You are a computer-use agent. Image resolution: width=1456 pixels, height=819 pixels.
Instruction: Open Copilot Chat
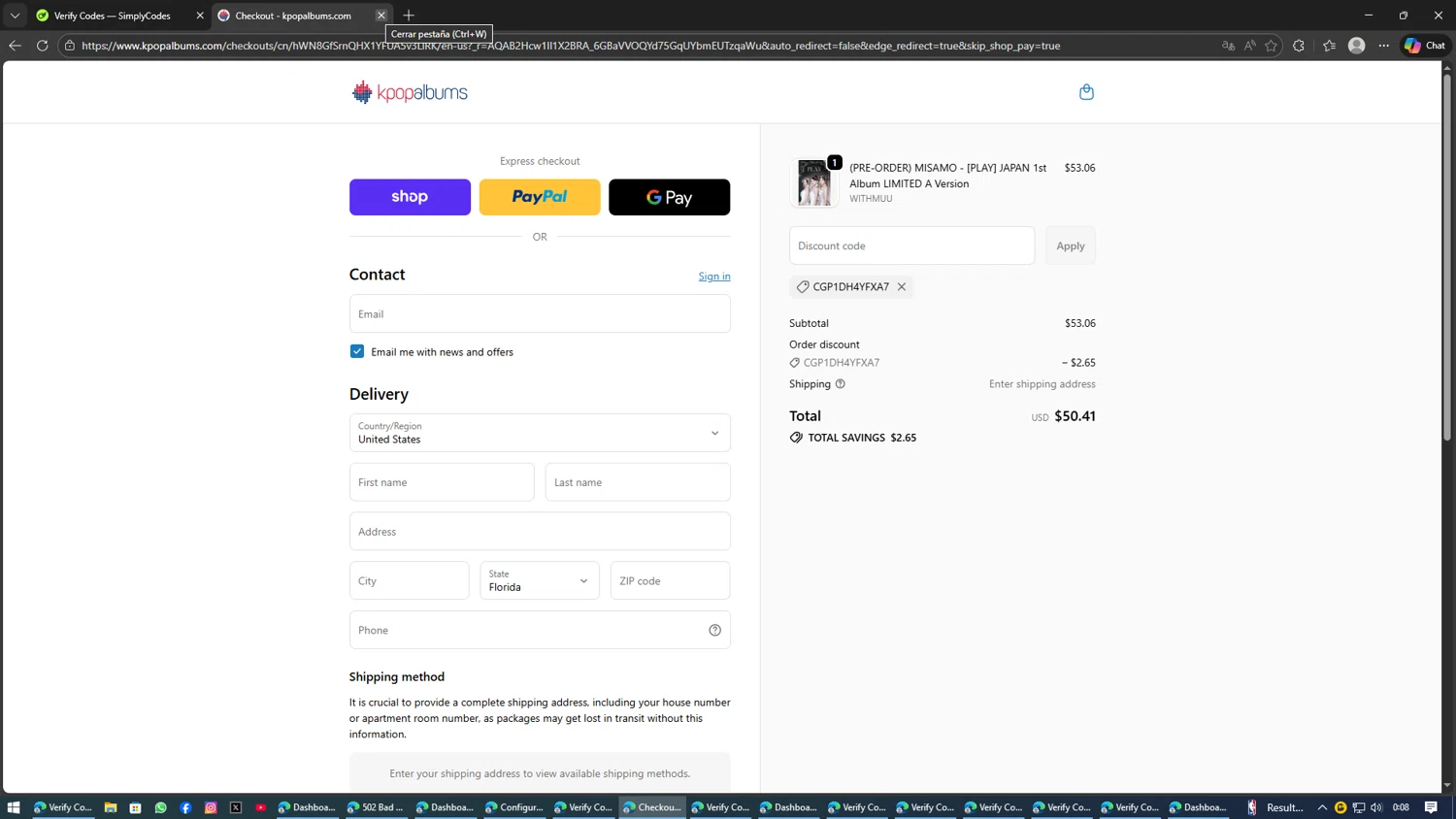tap(1425, 46)
